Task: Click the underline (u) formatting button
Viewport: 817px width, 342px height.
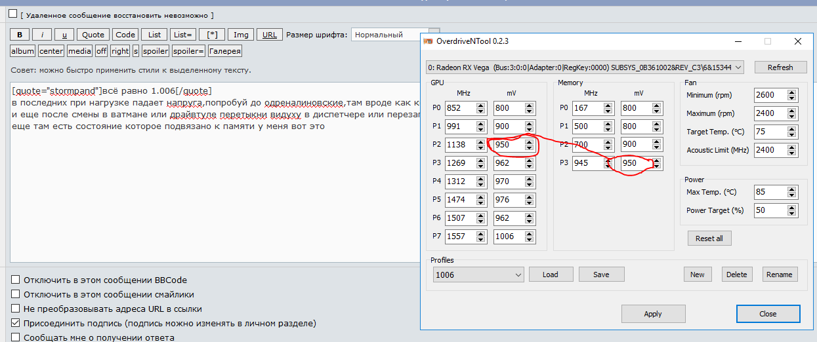Action: click(64, 35)
